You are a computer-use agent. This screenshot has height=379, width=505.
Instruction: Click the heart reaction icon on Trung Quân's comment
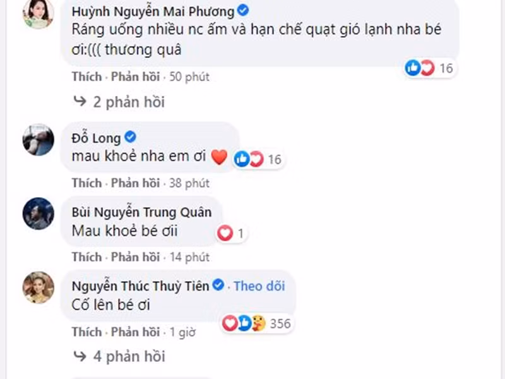click(x=224, y=234)
